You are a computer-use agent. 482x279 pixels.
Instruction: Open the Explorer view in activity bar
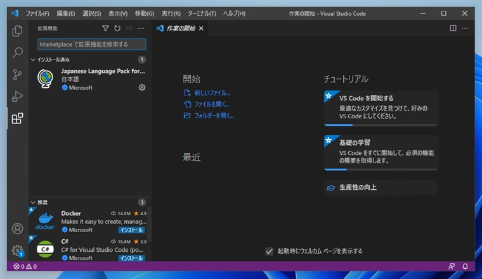17,31
